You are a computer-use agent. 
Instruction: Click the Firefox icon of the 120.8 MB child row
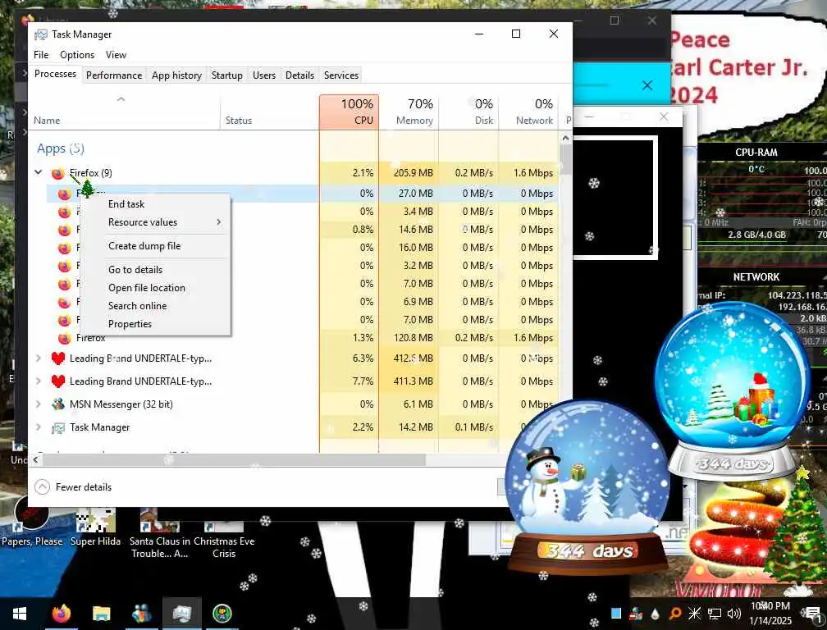64,338
